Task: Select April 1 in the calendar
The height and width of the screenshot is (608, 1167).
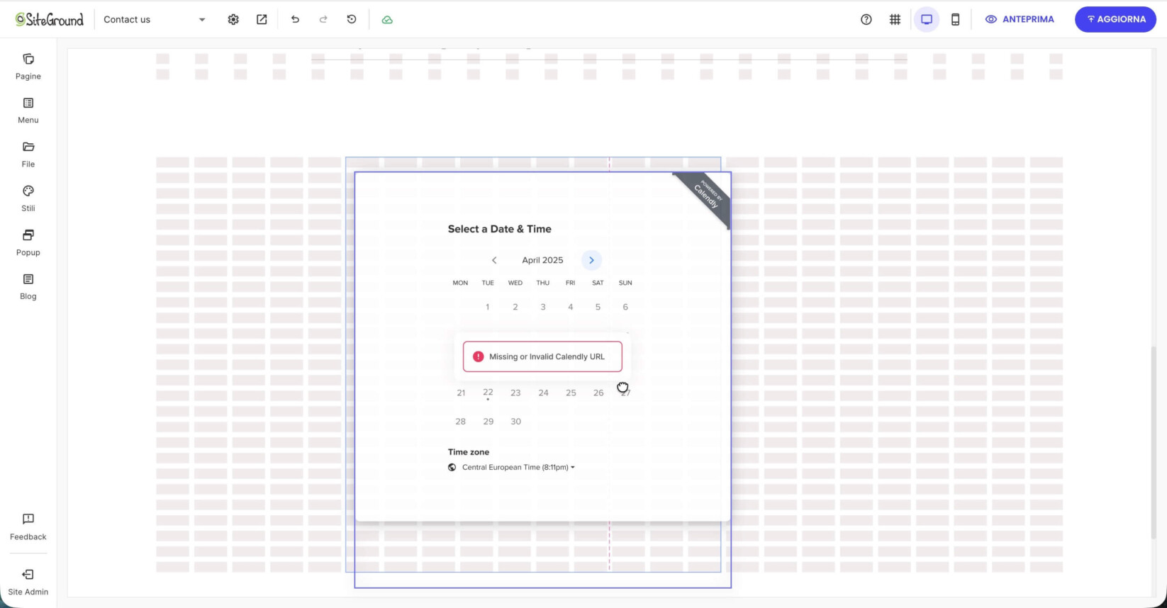Action: click(488, 307)
